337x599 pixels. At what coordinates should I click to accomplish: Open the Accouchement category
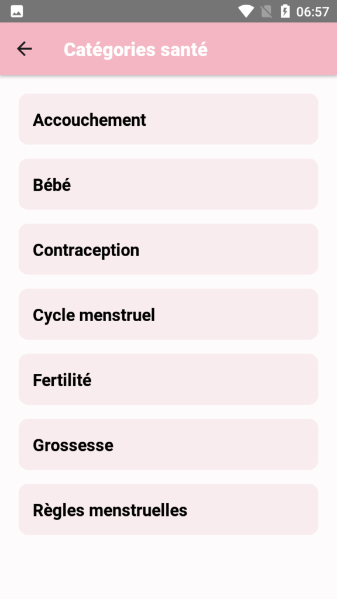pos(168,119)
